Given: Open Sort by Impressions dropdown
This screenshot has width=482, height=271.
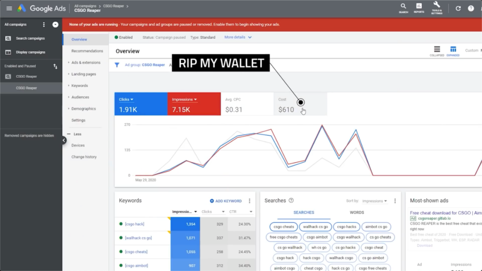Looking at the screenshot, I should click(x=374, y=201).
